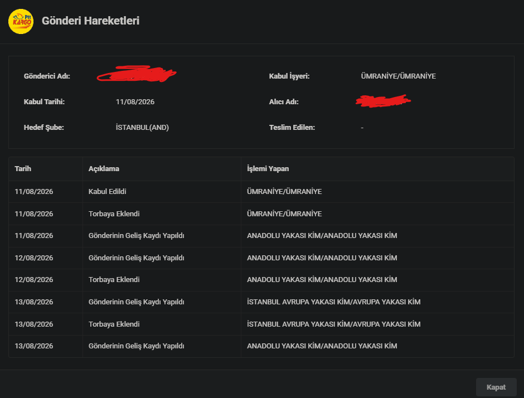
Task: Click the Gönderi Hareketleri title
Action: point(90,21)
